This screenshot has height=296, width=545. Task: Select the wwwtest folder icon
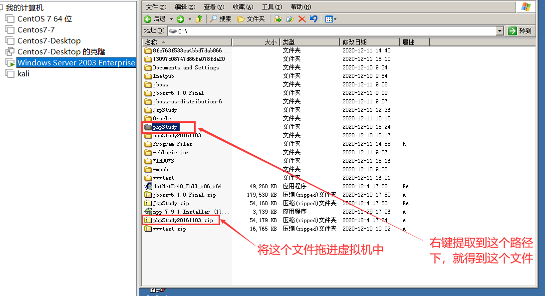click(148, 178)
